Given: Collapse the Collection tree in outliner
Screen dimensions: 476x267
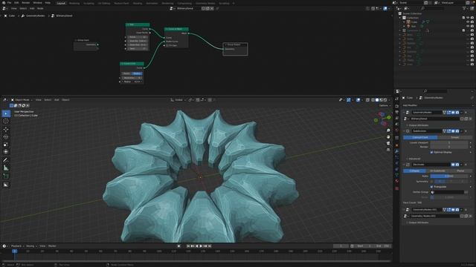Looking at the screenshot, I should (400, 18).
